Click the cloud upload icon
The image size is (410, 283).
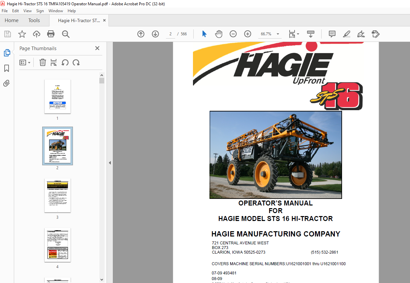(x=36, y=34)
